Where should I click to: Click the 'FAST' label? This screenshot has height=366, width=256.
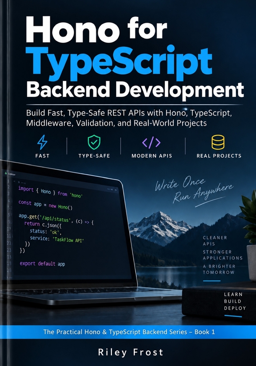pos(42,156)
